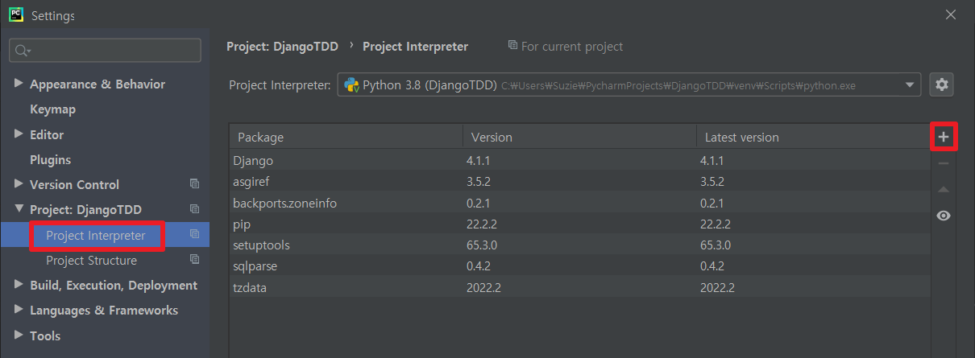The height and width of the screenshot is (358, 975).
Task: Expand the Editor settings section
Action: pyautogui.click(x=19, y=134)
